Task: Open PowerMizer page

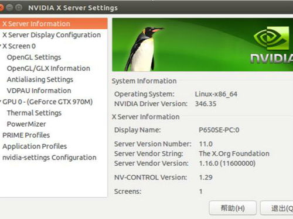Action: 26,124
